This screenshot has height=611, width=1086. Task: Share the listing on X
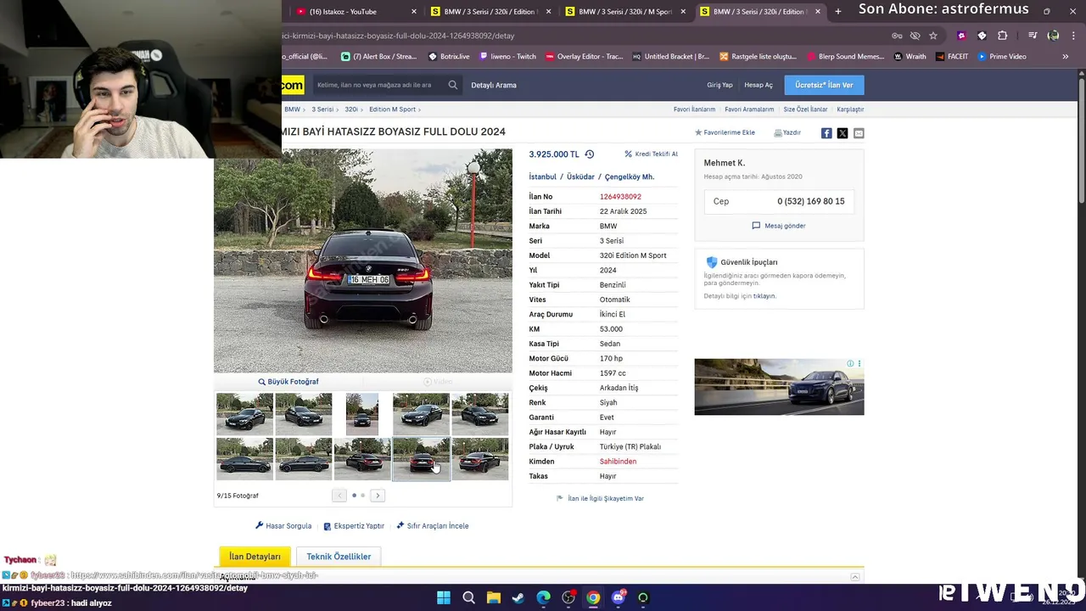tap(842, 133)
